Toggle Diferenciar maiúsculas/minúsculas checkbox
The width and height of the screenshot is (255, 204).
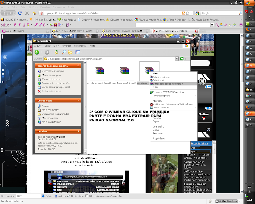click(x=87, y=196)
